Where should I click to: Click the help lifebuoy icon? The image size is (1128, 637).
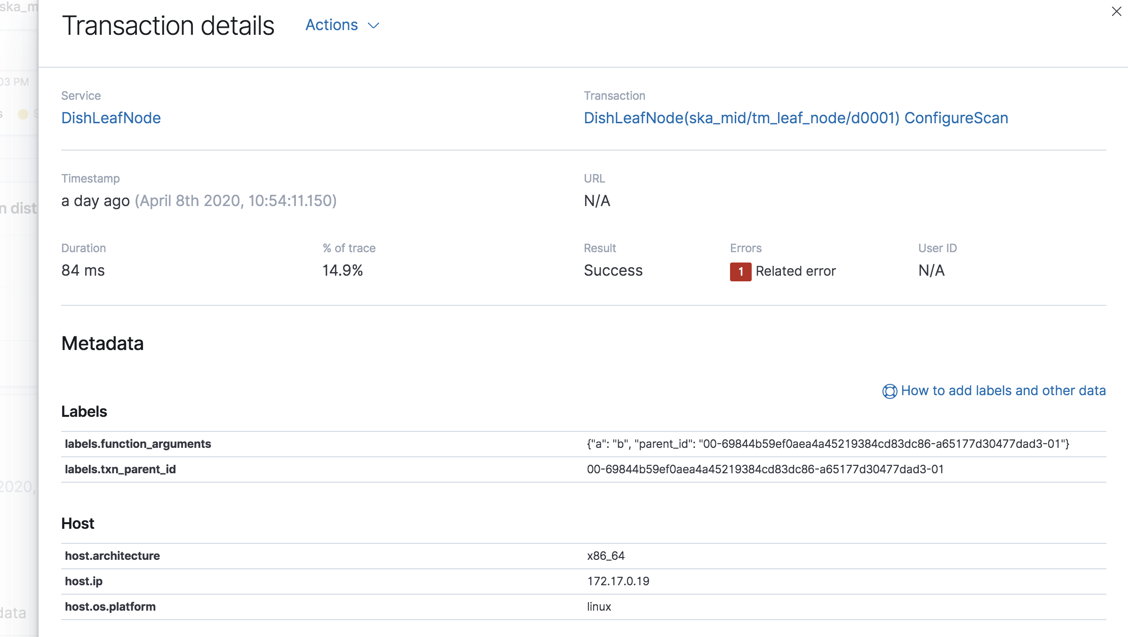tap(889, 391)
